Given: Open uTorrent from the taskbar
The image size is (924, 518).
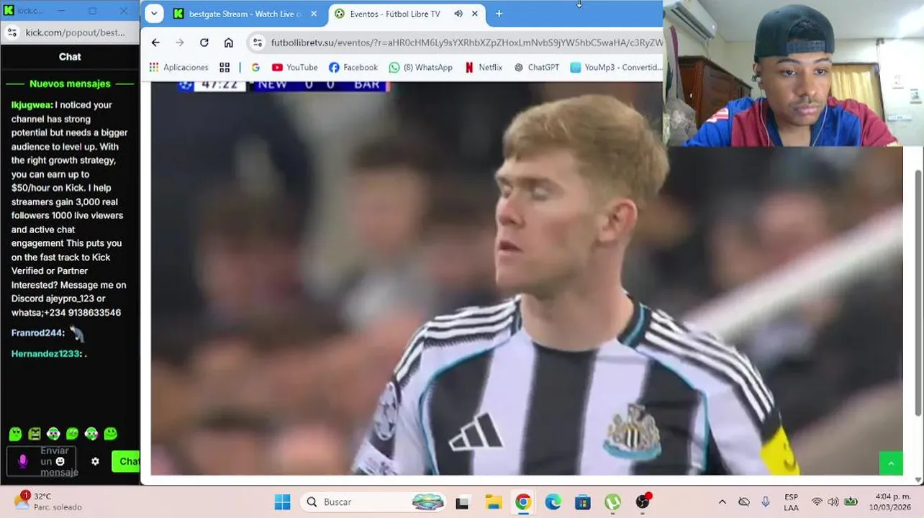Looking at the screenshot, I should point(612,502).
